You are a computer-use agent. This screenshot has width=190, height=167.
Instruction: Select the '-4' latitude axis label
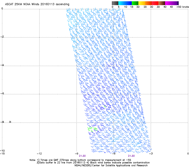tap(2, 65)
